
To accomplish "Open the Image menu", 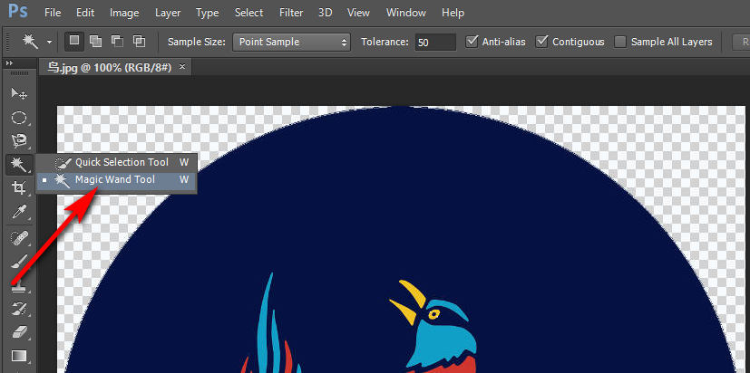I will coord(124,13).
